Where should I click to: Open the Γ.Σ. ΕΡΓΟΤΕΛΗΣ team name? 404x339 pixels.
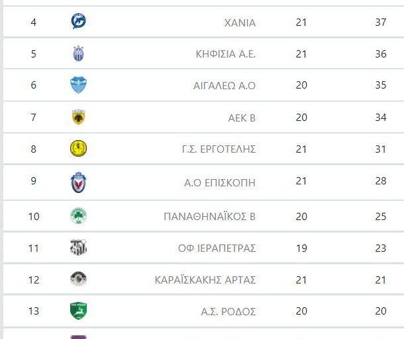(220, 149)
